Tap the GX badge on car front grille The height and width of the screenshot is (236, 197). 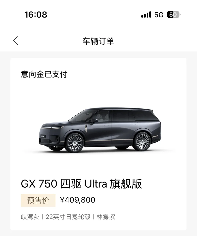point(43,136)
